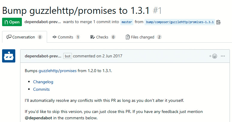Click the green Open status badge
Viewport: 232px width, 122px height.
12,22
